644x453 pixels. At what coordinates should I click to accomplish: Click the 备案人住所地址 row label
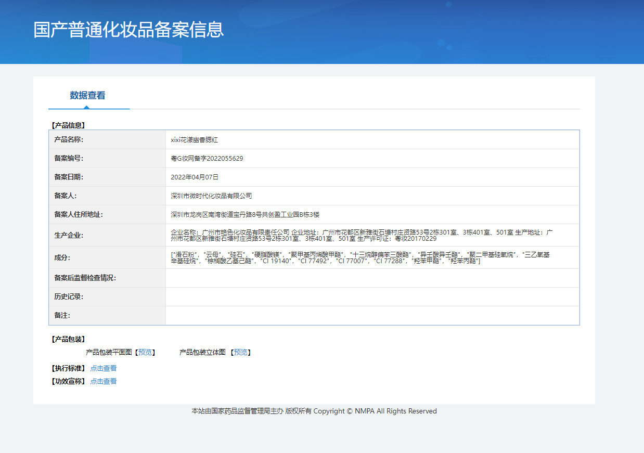click(x=79, y=215)
